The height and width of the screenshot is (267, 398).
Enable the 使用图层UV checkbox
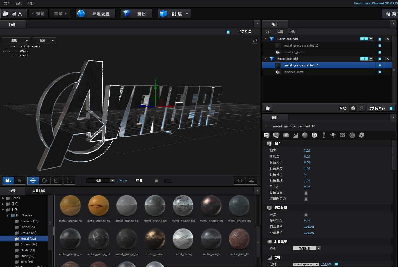coord(306,199)
